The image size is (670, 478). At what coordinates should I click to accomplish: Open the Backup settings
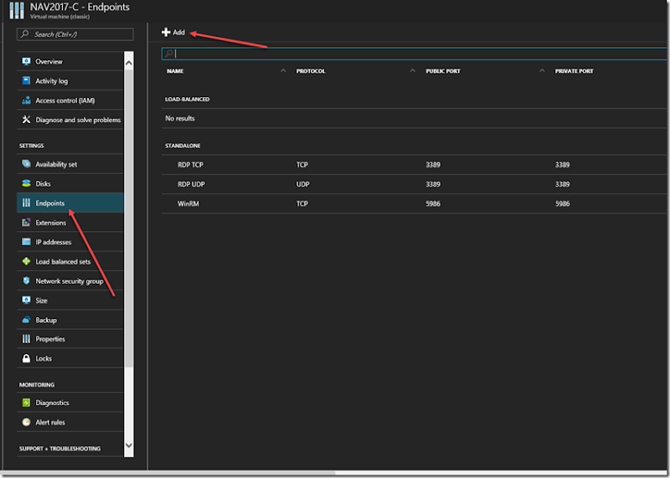70,320
